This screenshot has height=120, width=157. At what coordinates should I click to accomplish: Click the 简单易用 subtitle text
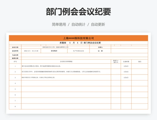tap(59, 24)
